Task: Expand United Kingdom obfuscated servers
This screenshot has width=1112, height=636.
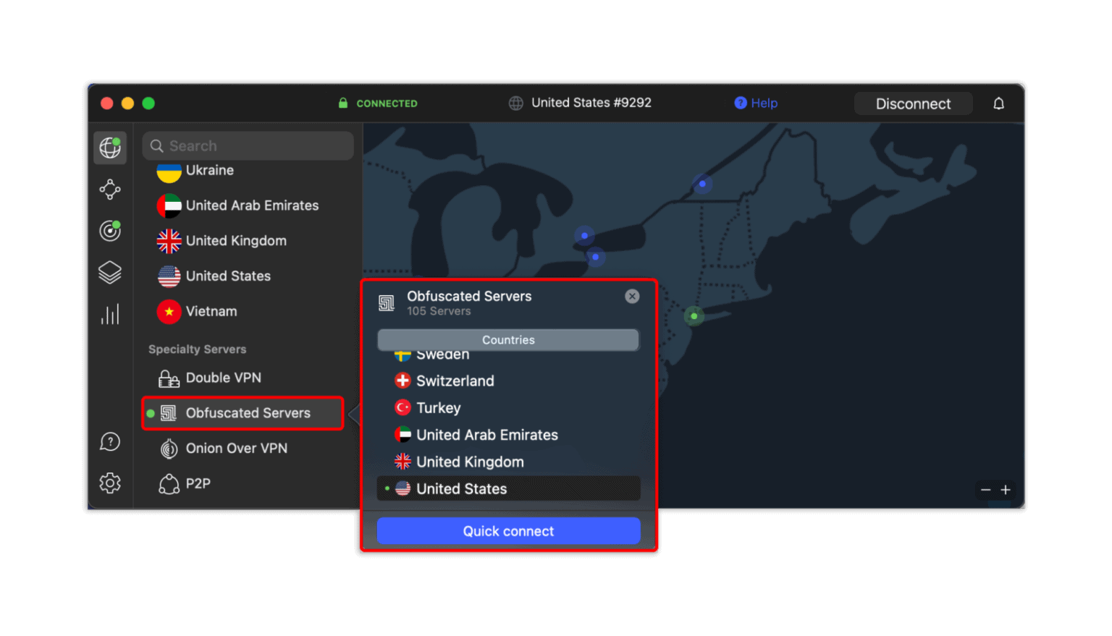Action: [470, 462]
